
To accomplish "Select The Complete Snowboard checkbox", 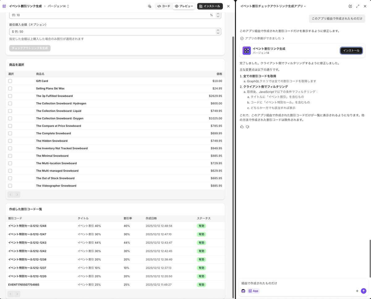I will [x=10, y=133].
